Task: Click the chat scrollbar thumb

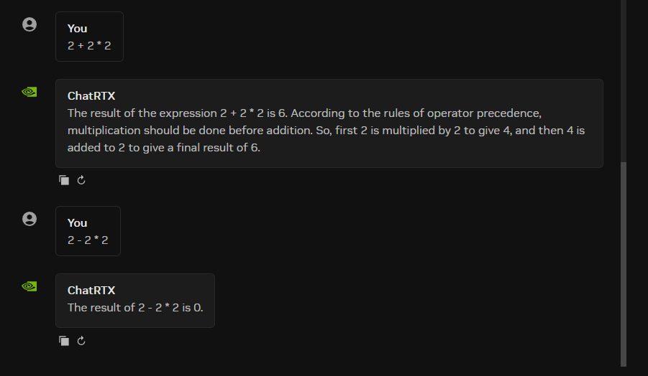Action: pyautogui.click(x=624, y=264)
